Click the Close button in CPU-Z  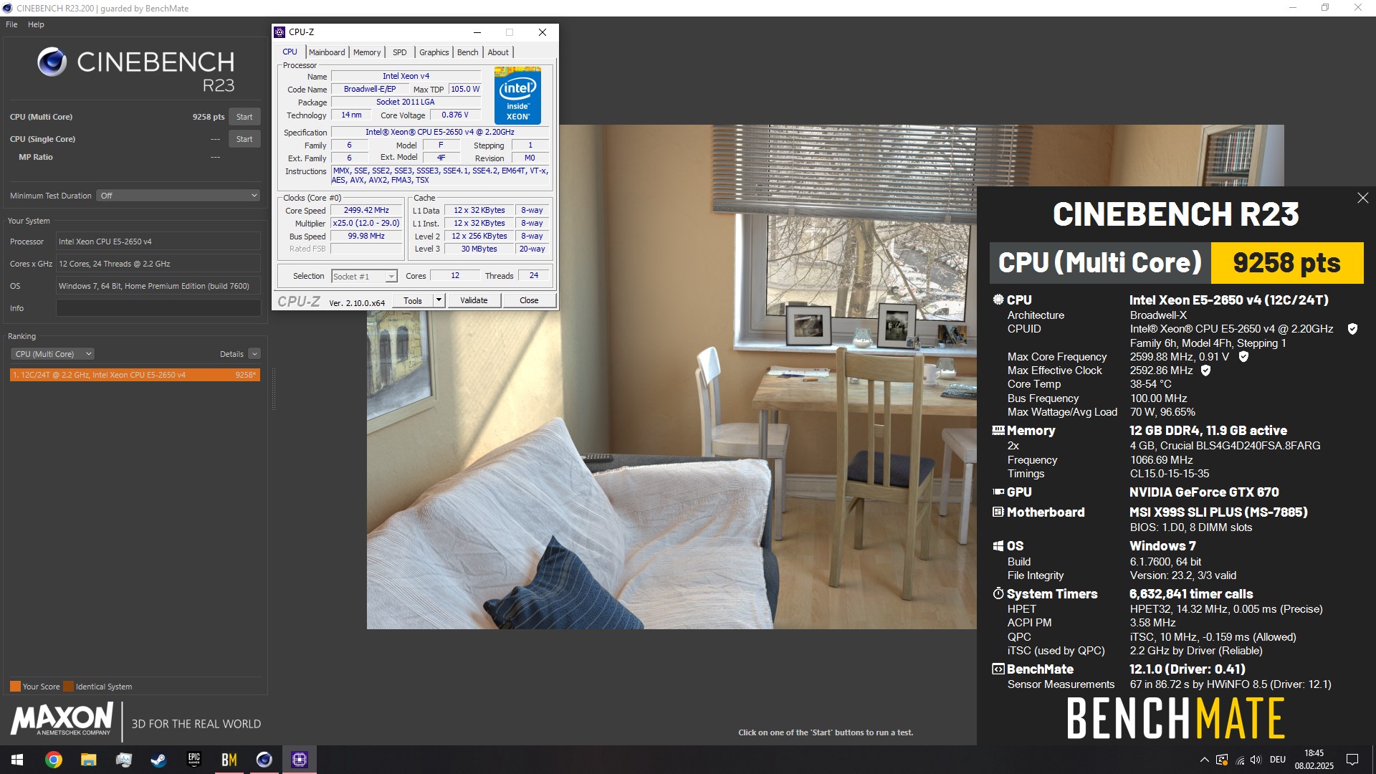(529, 300)
